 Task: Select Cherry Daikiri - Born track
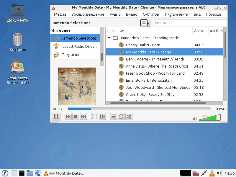pos(164,45)
